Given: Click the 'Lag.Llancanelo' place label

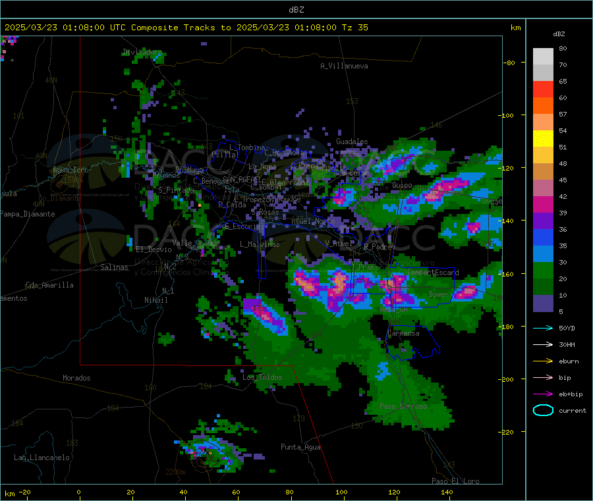Looking at the screenshot, I should click(42, 458).
